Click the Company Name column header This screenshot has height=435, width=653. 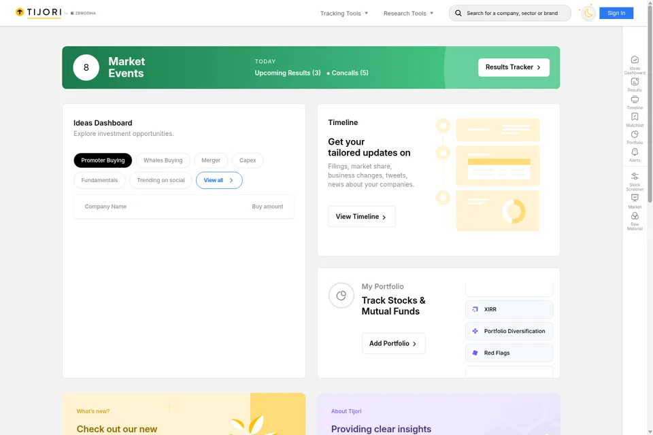[105, 207]
